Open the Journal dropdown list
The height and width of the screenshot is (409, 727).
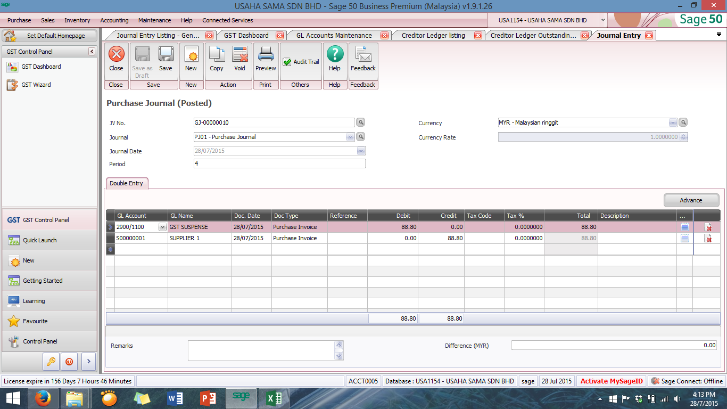pyautogui.click(x=350, y=137)
